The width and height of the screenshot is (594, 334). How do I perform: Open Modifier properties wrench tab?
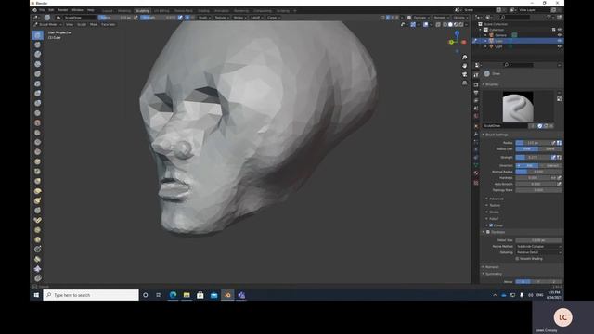pyautogui.click(x=476, y=135)
